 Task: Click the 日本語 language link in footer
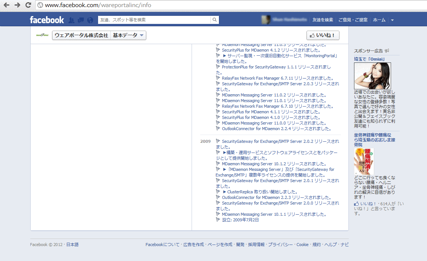73,245
